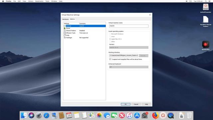Click the Help button in the dialog

coord(146,104)
